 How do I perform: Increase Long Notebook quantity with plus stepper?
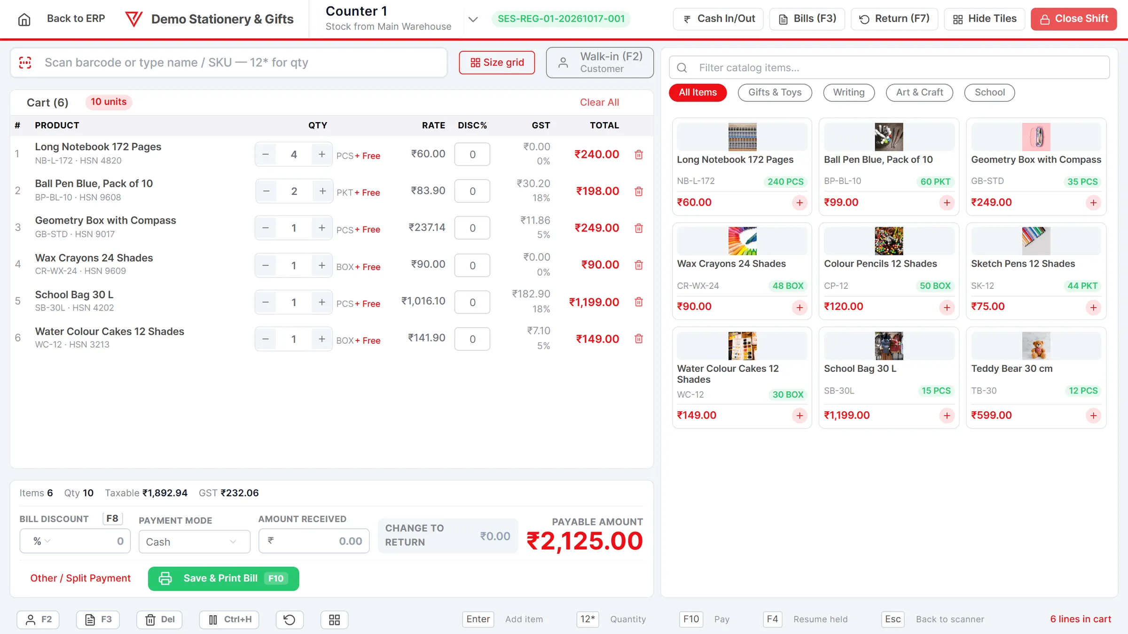(x=321, y=154)
